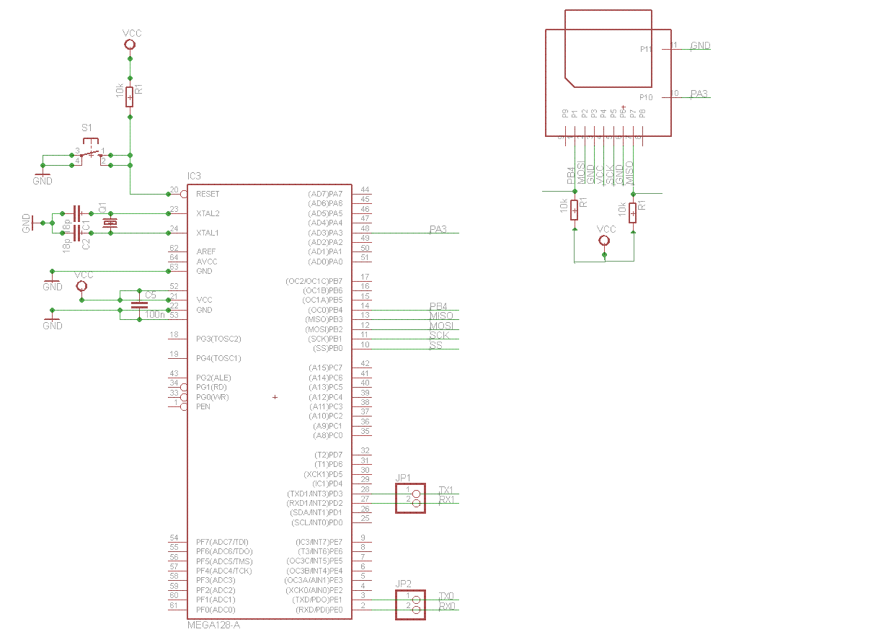Screen dimensions: 891x637
Task: Click the PG1(RD) pin label
Action: 212,387
